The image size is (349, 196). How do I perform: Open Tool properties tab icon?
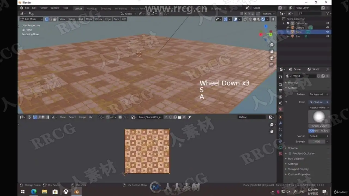click(x=280, y=77)
